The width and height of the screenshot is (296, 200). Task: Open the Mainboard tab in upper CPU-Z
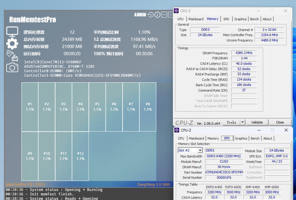[196, 19]
